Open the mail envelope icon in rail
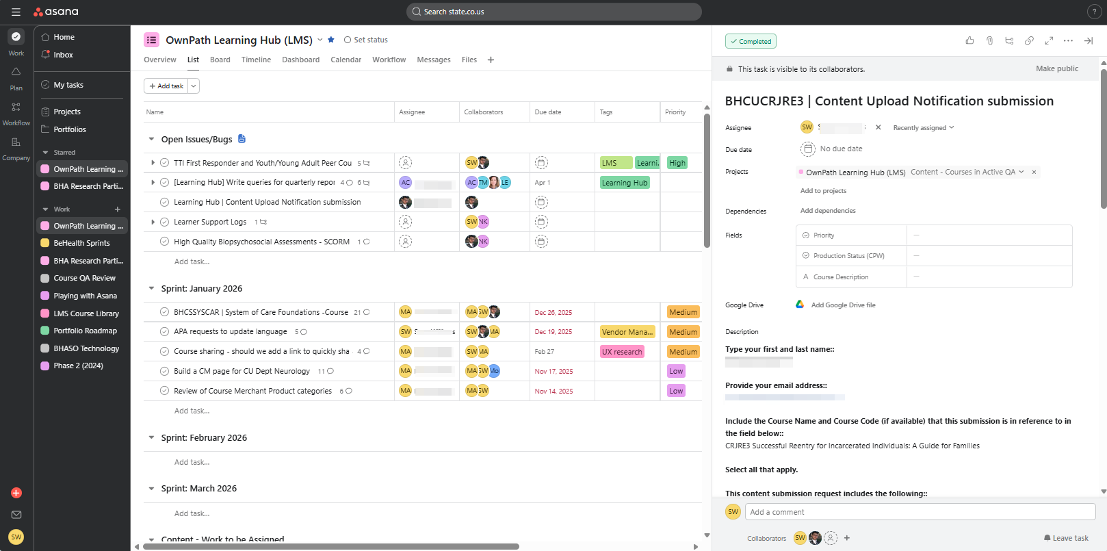The width and height of the screenshot is (1107, 551). [16, 515]
